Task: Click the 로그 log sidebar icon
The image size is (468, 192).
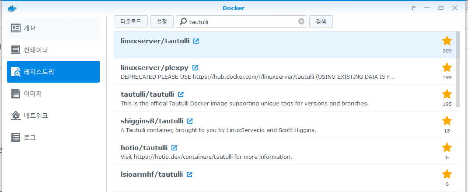Action: (15, 137)
